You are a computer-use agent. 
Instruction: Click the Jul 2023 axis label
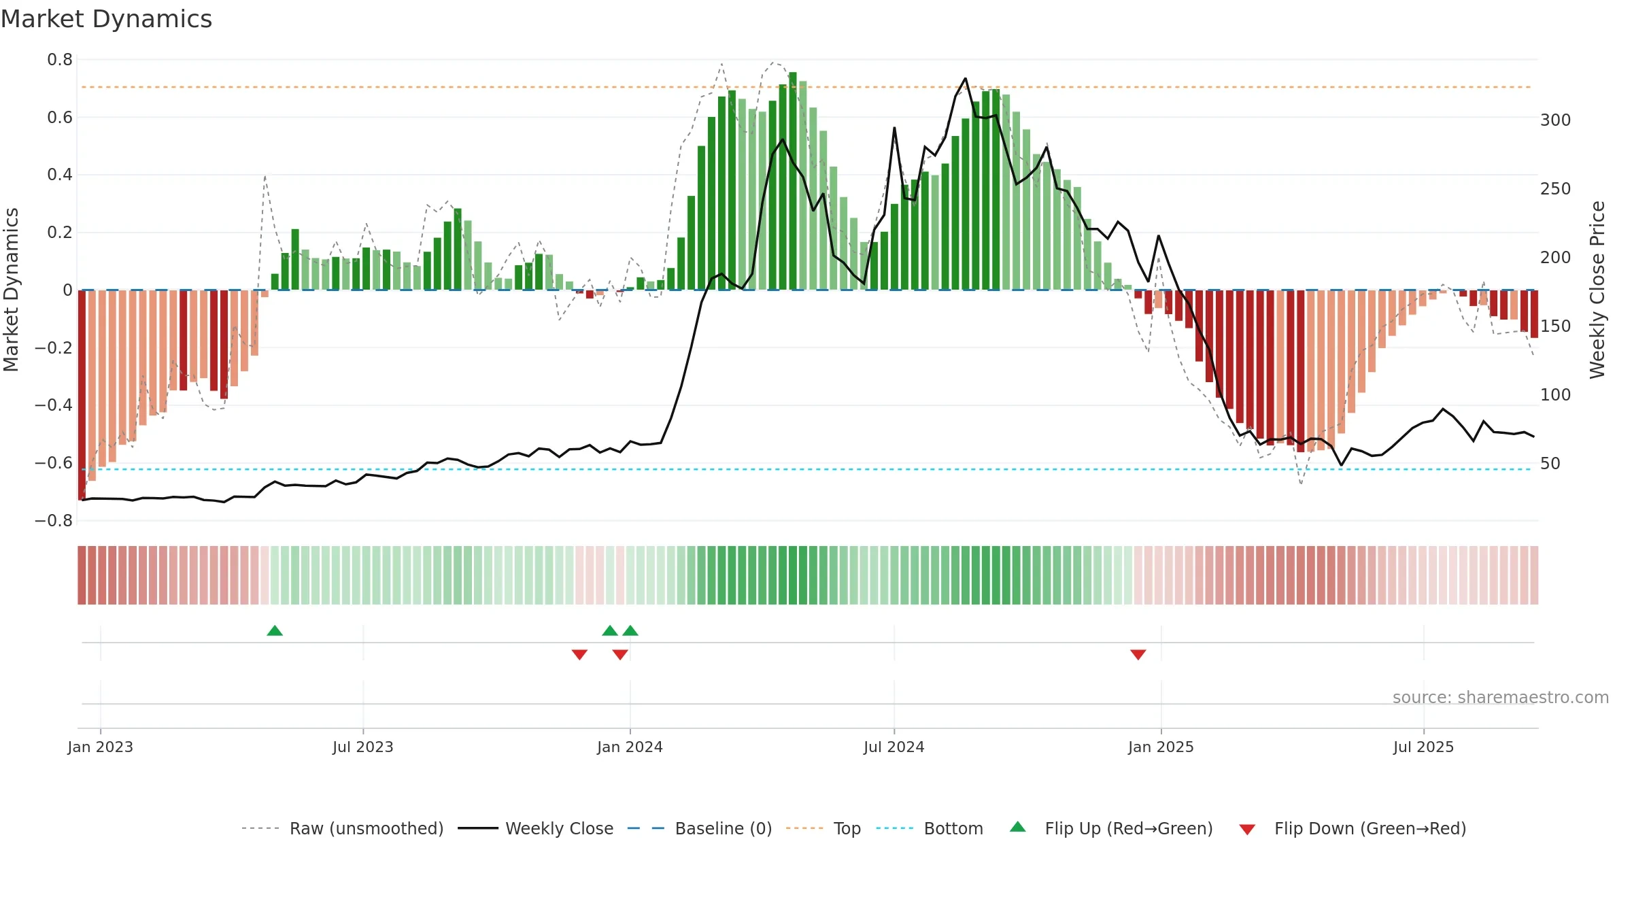tap(363, 747)
